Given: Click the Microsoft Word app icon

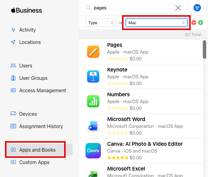Looking at the screenshot, I should point(93,126).
